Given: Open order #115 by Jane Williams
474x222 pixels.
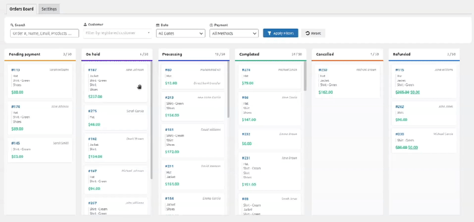Looking at the screenshot, I should click(424, 81).
